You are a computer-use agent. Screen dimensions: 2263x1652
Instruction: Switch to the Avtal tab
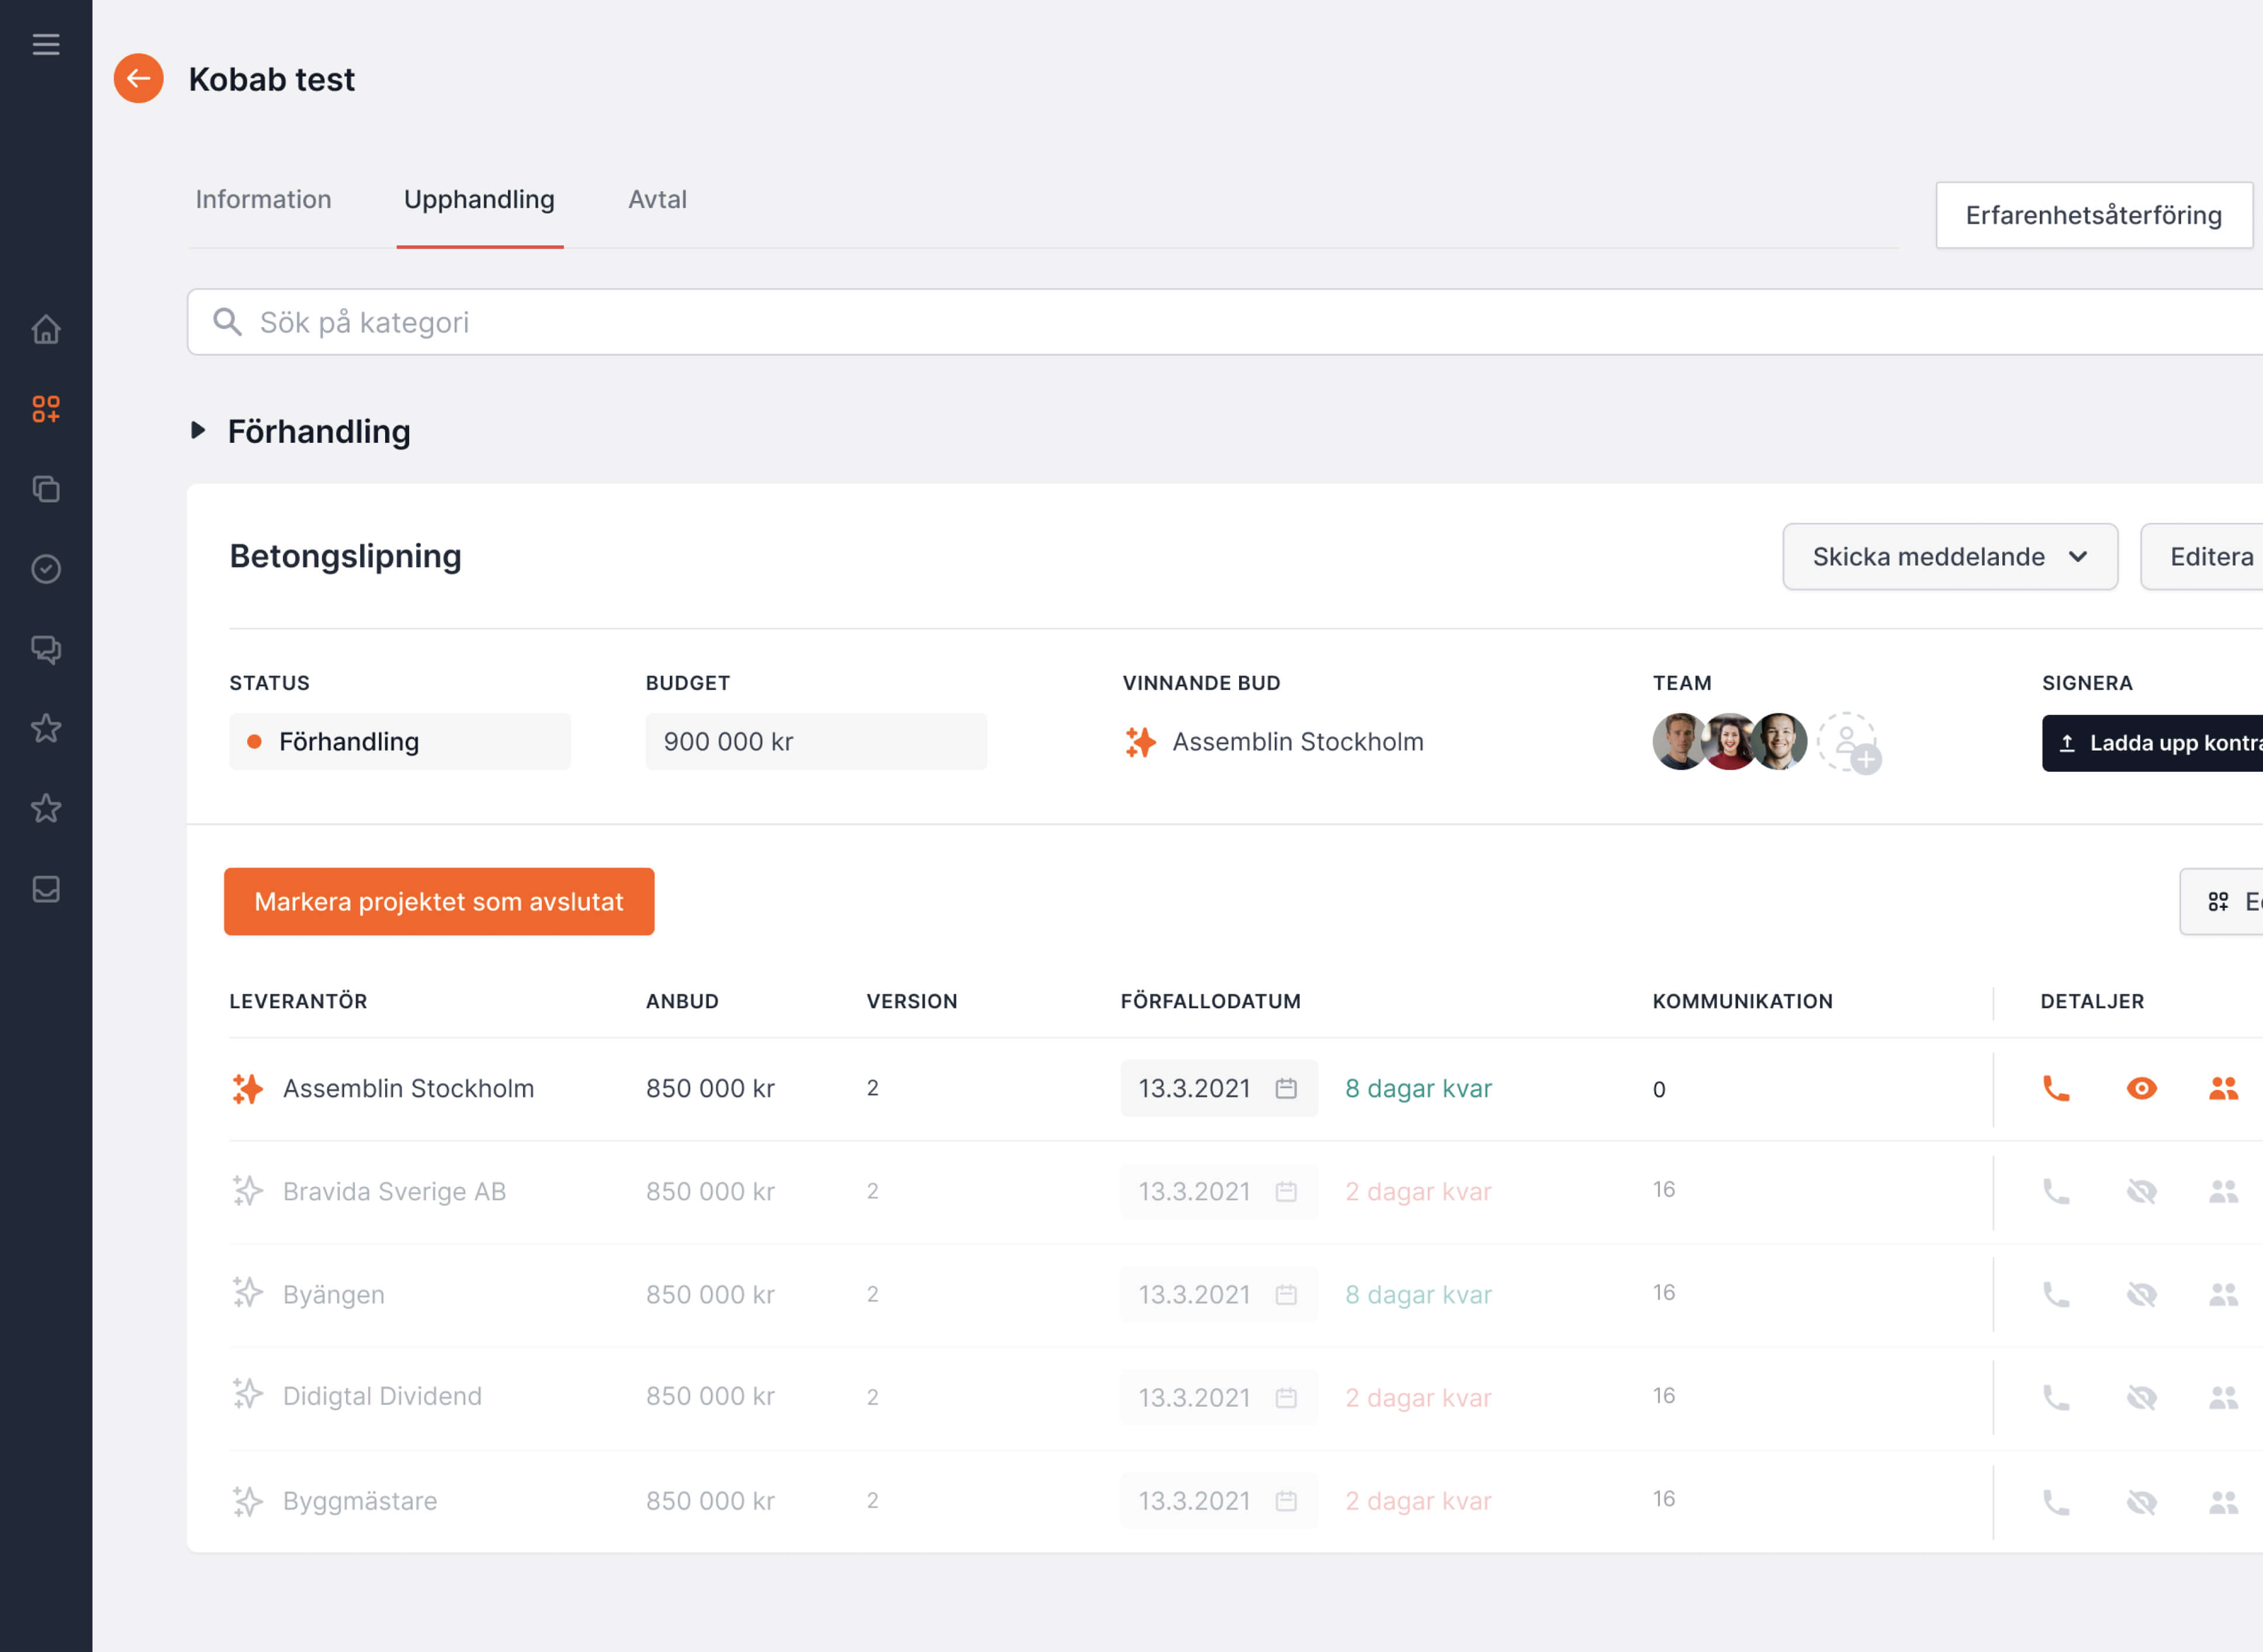[x=658, y=199]
